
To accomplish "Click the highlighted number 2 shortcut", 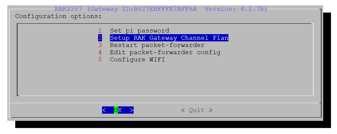I will pyautogui.click(x=100, y=38).
